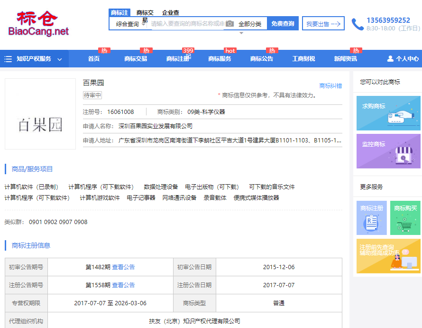The image size is (422, 328).
Task: Click the 便携式媒体播放器 item
Action: tap(256, 198)
